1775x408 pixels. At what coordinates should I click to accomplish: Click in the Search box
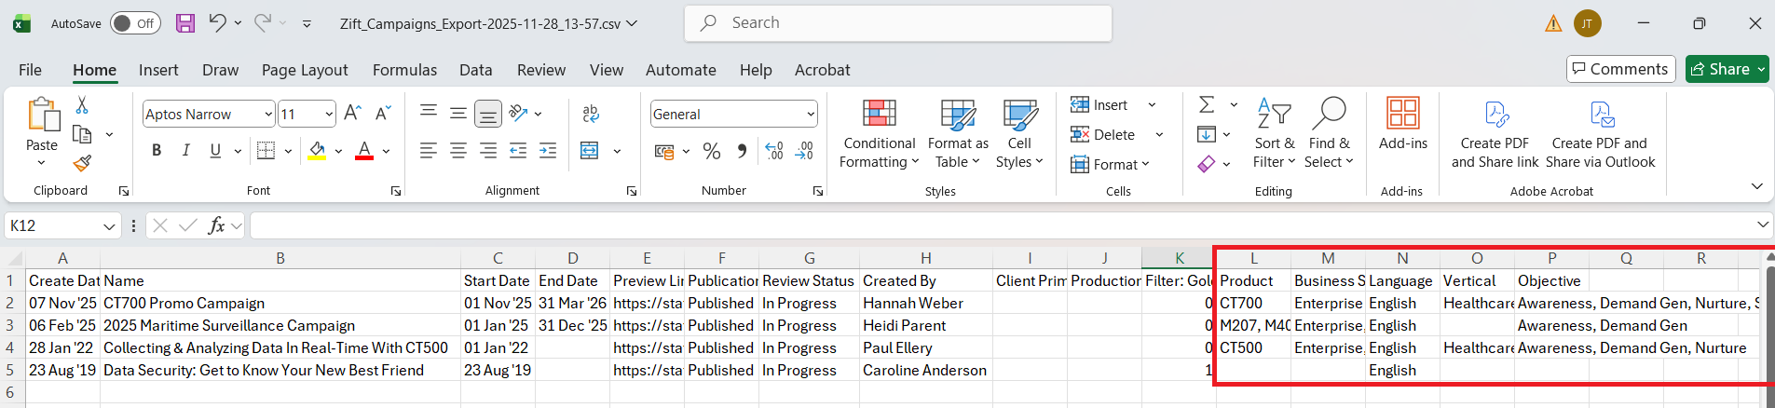[898, 23]
